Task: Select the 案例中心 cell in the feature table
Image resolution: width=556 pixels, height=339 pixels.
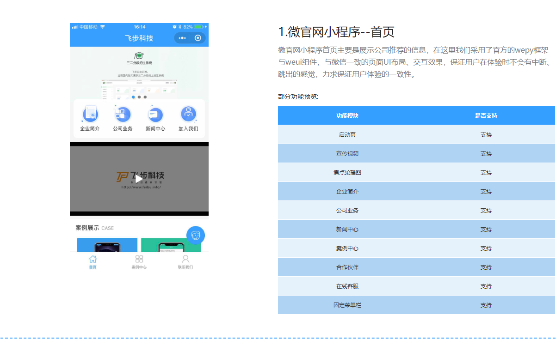Action: click(347, 248)
